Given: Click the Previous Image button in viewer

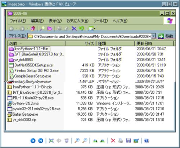Looking at the screenshot, I should pyautogui.click(x=33, y=140).
